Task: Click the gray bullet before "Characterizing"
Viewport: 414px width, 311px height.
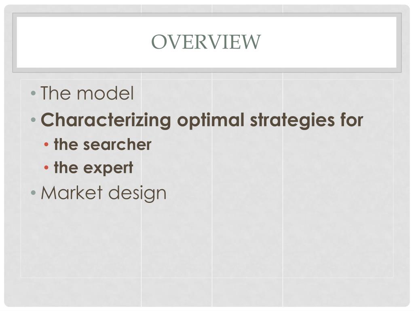Action: pyautogui.click(x=33, y=120)
